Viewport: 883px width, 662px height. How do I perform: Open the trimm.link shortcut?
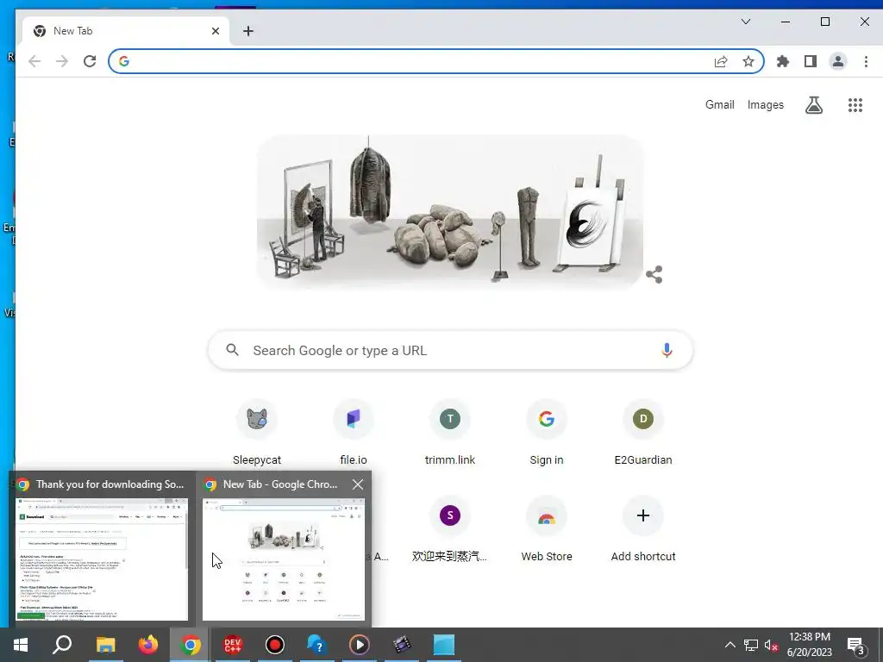coord(450,433)
